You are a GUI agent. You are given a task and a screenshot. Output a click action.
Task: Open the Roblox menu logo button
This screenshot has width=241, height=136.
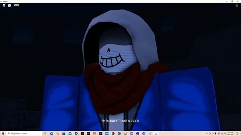[4, 5]
